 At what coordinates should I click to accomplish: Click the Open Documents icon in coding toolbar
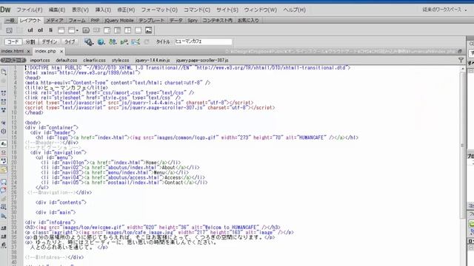click(x=4, y=72)
